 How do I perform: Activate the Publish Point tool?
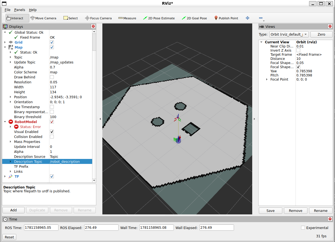point(226,18)
